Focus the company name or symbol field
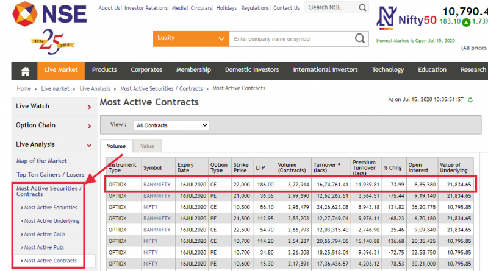The image size is (488, 271). click(291, 39)
